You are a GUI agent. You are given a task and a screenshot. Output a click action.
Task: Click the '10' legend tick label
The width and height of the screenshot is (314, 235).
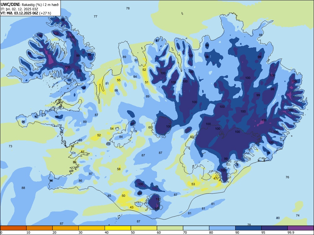(x=28, y=232)
